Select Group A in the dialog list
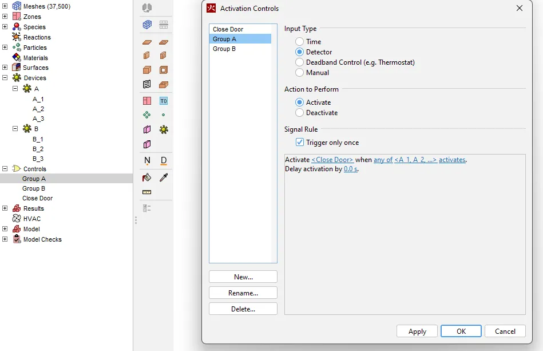This screenshot has width=543, height=351. (240, 39)
